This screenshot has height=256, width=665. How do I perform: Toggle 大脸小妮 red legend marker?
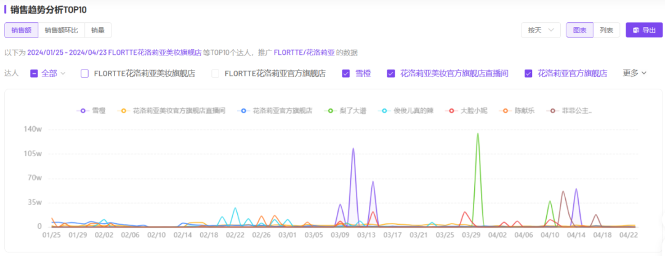453,111
